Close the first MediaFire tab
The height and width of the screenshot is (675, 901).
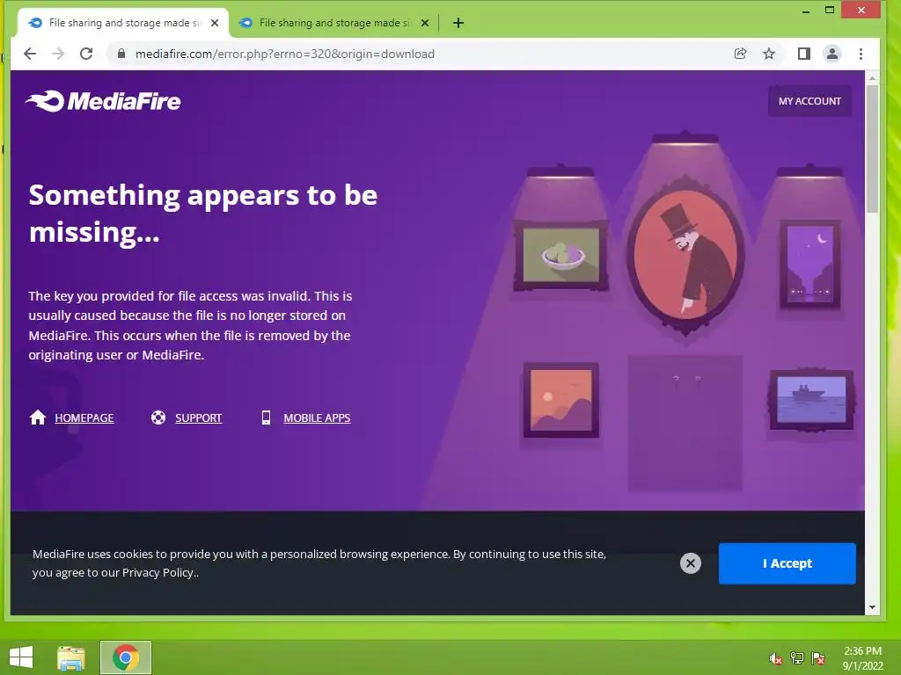pyautogui.click(x=215, y=23)
